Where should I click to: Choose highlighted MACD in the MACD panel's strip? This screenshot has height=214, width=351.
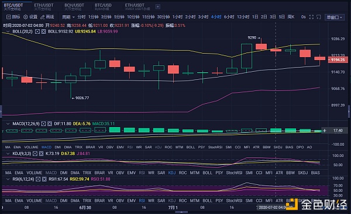(x=46, y=148)
